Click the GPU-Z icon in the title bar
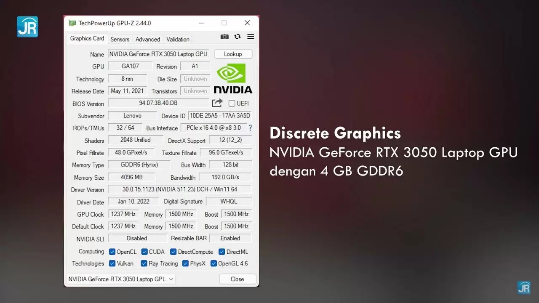 pyautogui.click(x=72, y=23)
